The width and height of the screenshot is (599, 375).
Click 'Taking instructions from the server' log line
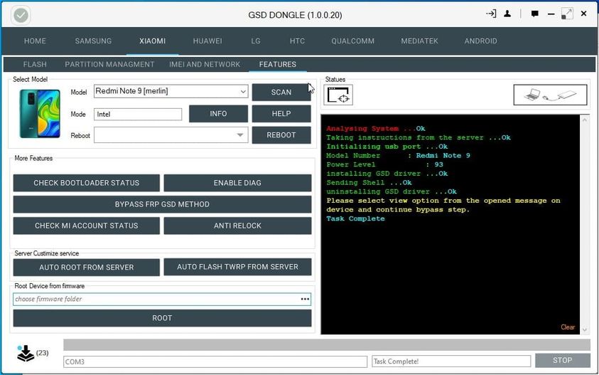point(419,137)
